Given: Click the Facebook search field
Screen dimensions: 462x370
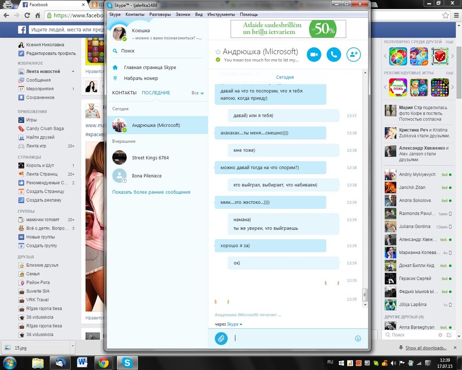Looking at the screenshot, I should coord(66,29).
